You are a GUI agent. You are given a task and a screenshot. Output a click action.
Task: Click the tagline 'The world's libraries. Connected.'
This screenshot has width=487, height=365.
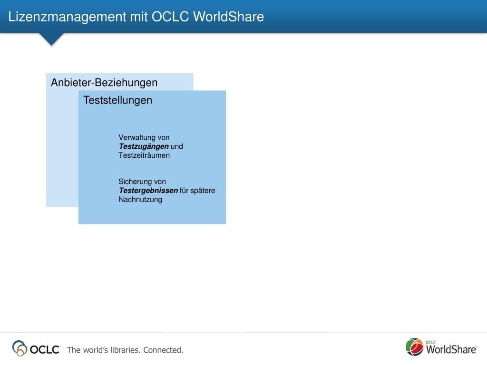coord(125,350)
